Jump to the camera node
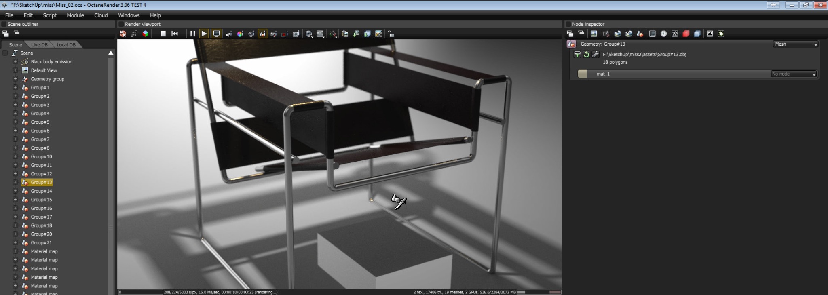Screen dimensions: 828x295 coord(606,34)
